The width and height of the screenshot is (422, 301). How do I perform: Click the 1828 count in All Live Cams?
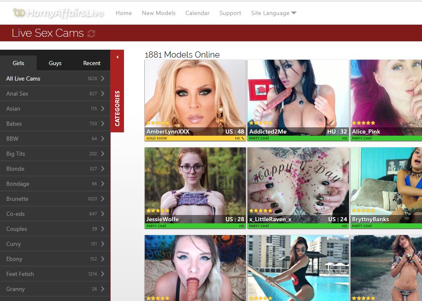click(92, 78)
